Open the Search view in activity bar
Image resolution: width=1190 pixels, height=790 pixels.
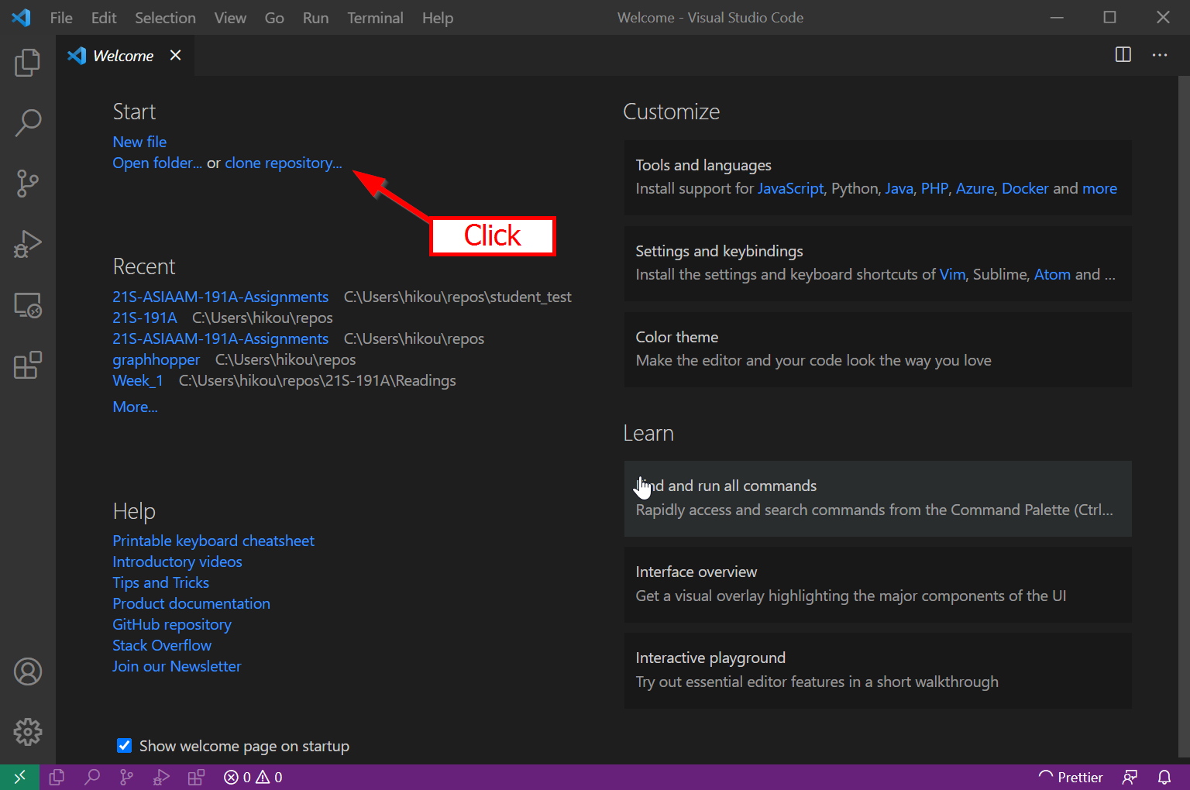pos(28,122)
